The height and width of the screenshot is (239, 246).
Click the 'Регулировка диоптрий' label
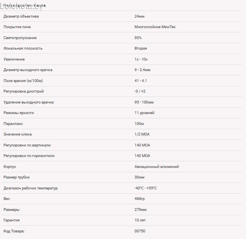[24, 91]
